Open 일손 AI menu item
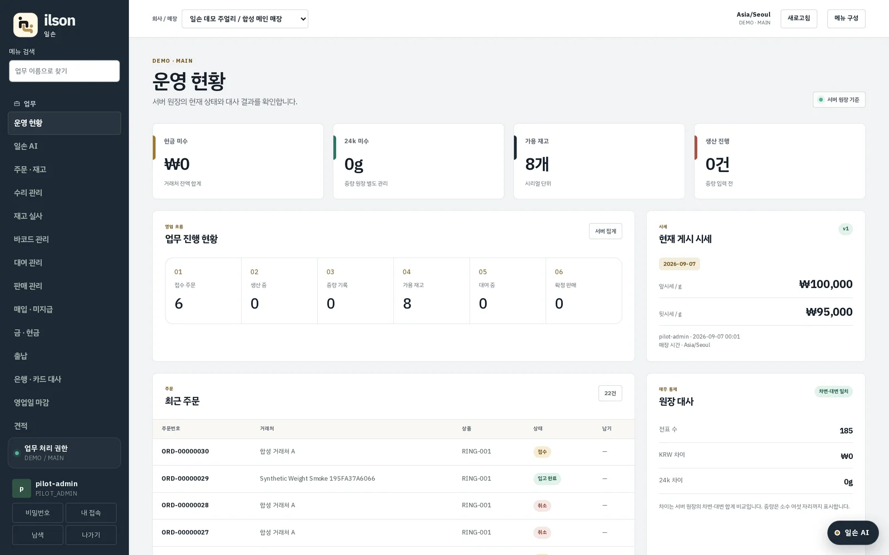Image resolution: width=889 pixels, height=555 pixels. tap(64, 147)
